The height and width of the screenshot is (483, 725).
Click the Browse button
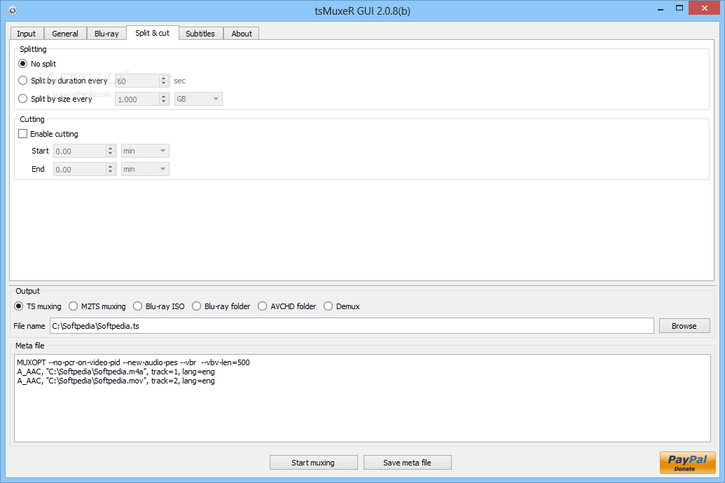(684, 326)
